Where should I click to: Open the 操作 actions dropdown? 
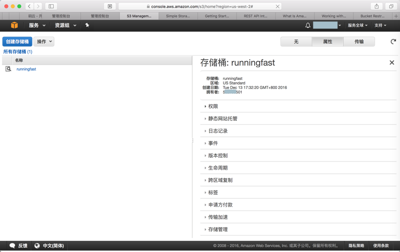tap(44, 42)
